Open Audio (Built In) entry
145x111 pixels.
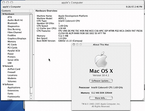pos(15,20)
